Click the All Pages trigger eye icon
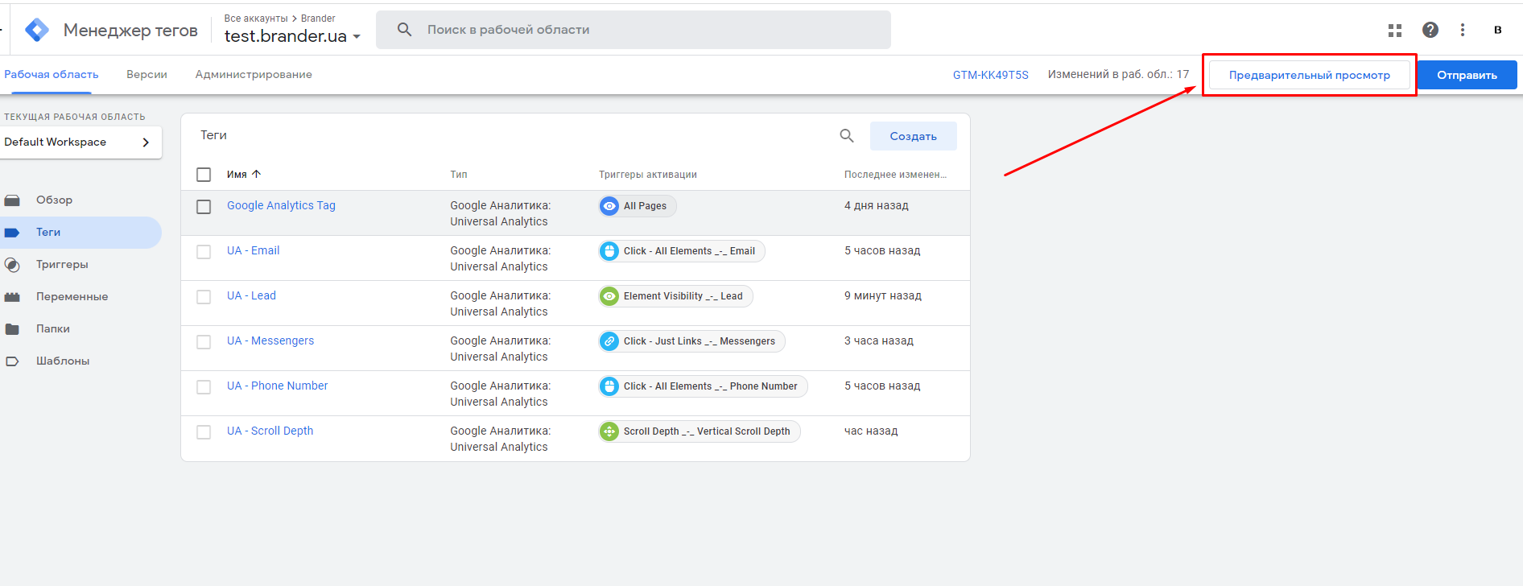Viewport: 1523px width, 586px height. 609,206
